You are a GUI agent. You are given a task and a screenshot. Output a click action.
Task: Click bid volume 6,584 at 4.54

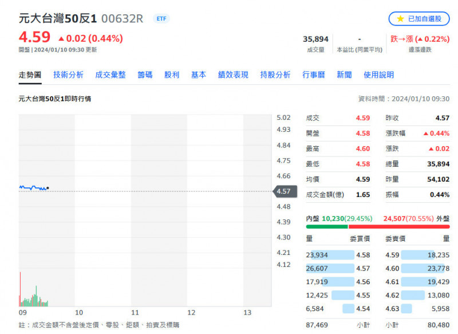[x=314, y=309]
